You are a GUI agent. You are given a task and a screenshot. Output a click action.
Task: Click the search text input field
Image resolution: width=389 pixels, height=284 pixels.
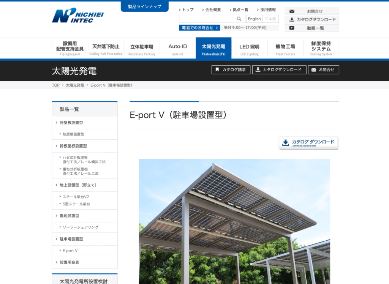click(x=207, y=19)
